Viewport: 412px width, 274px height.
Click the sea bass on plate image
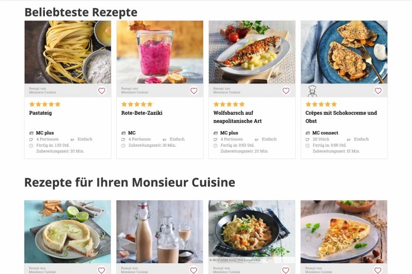click(252, 52)
